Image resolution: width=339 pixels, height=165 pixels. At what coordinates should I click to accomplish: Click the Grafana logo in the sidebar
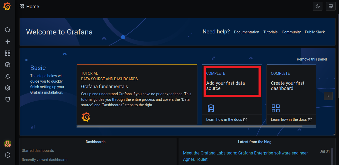coord(7,6)
